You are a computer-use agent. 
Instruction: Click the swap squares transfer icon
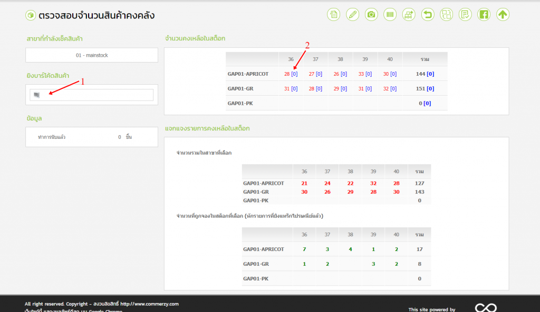446,14
